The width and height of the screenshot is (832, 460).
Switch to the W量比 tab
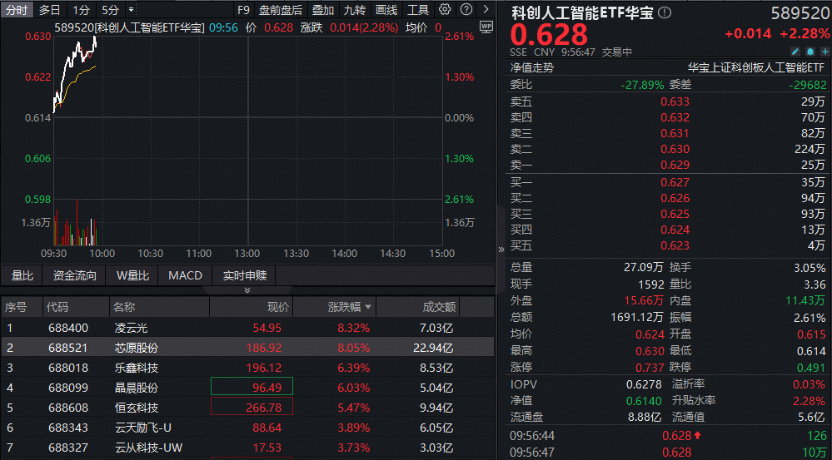click(132, 275)
